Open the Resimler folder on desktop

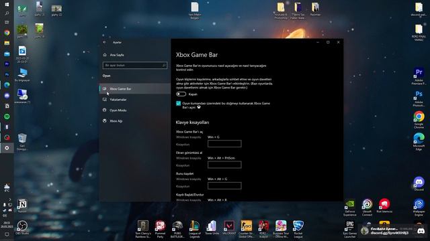pos(315,9)
